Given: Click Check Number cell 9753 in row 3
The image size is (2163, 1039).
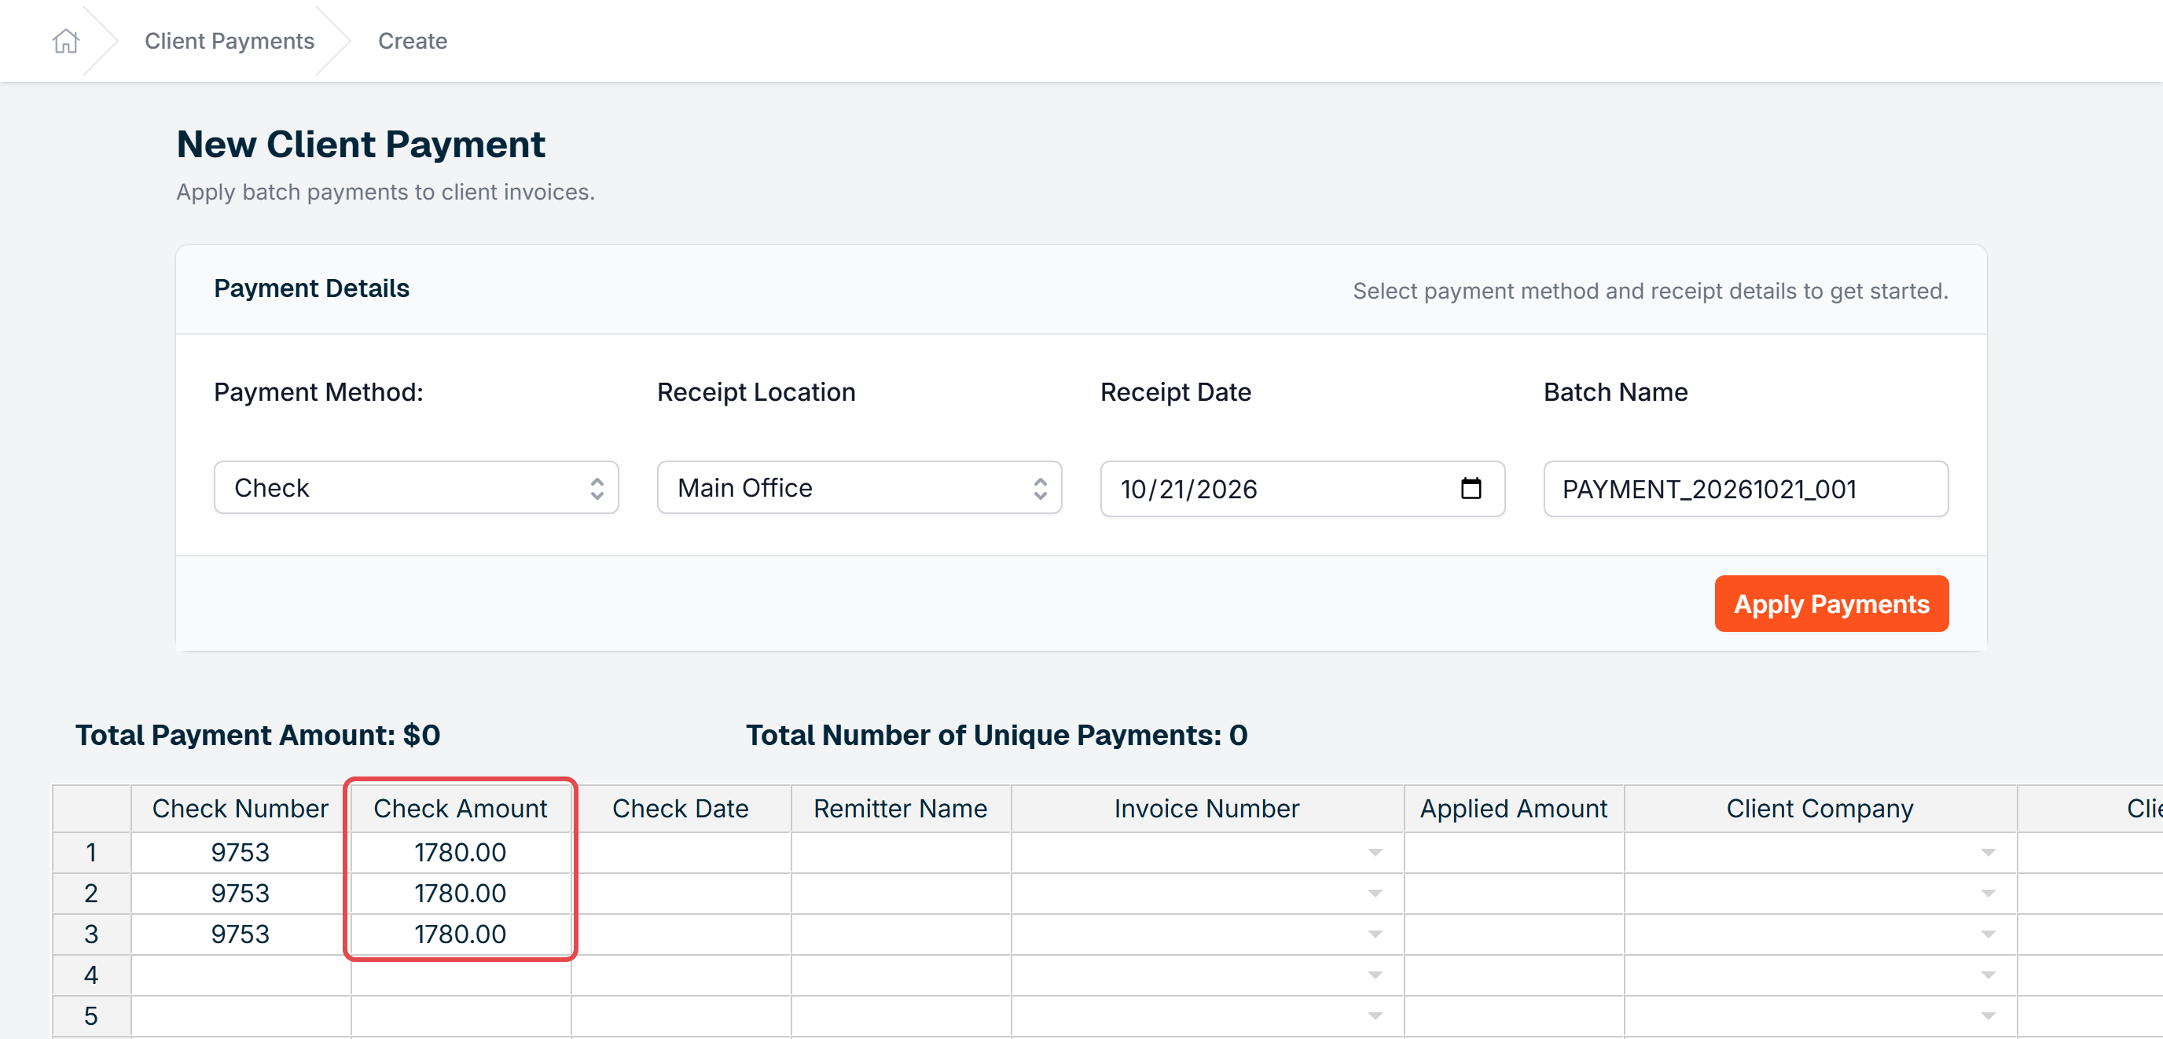Looking at the screenshot, I should pyautogui.click(x=241, y=934).
